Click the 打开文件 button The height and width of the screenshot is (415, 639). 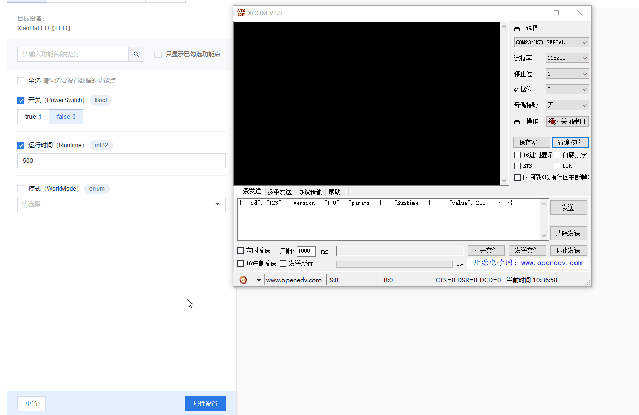click(x=486, y=251)
